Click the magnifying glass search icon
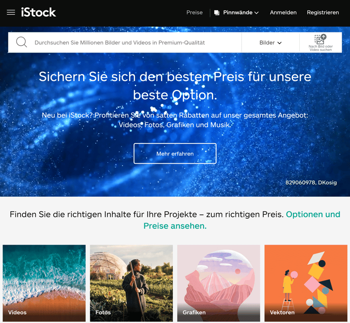The height and width of the screenshot is (323, 350). tap(21, 42)
